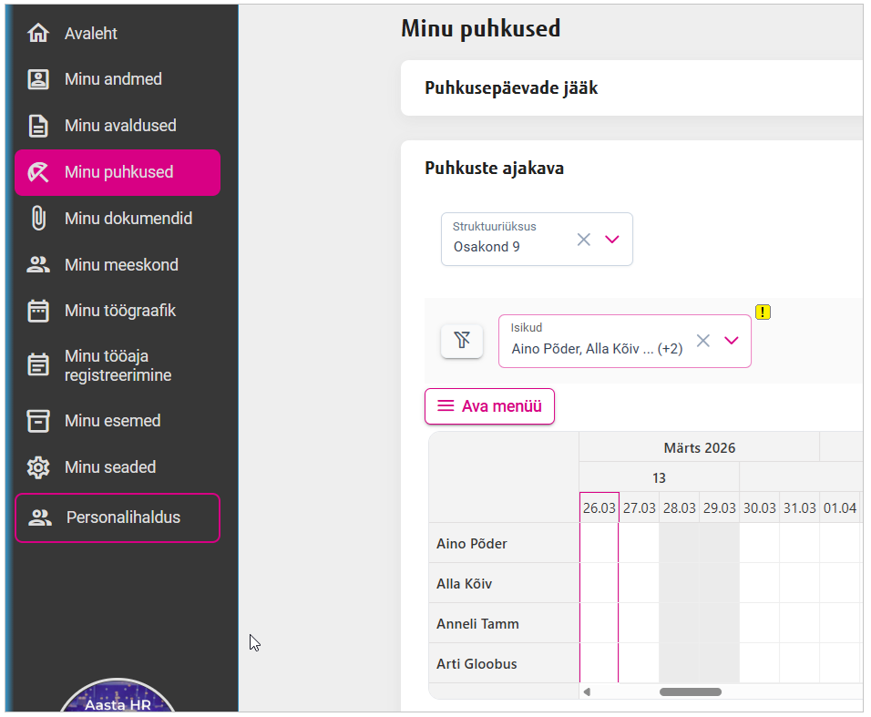Go to Minu tööaja registreerimine
The height and width of the screenshot is (717, 871).
click(x=118, y=365)
